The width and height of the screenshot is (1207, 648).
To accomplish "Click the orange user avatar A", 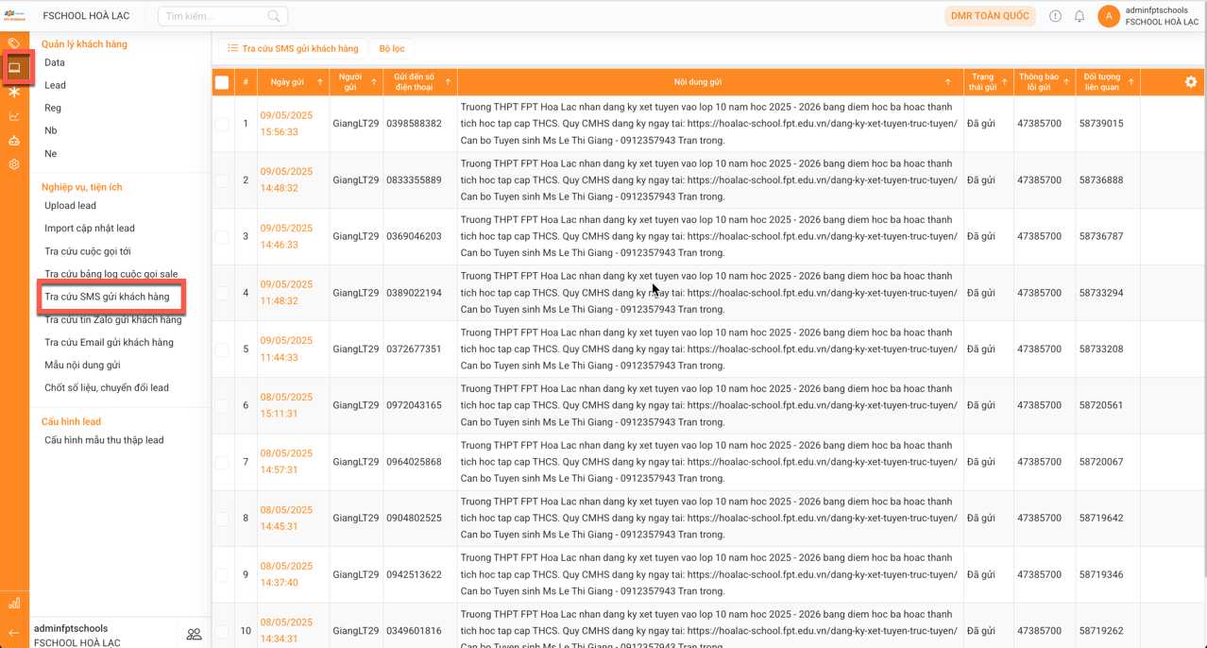I will [1109, 16].
